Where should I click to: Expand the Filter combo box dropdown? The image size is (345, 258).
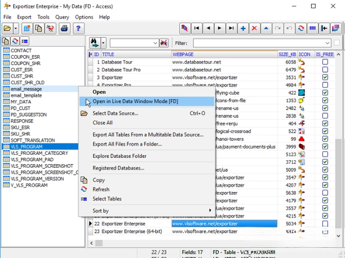(x=327, y=43)
